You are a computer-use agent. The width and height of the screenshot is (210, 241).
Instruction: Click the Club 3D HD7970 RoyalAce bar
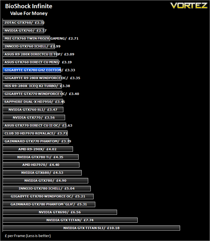[35, 133]
